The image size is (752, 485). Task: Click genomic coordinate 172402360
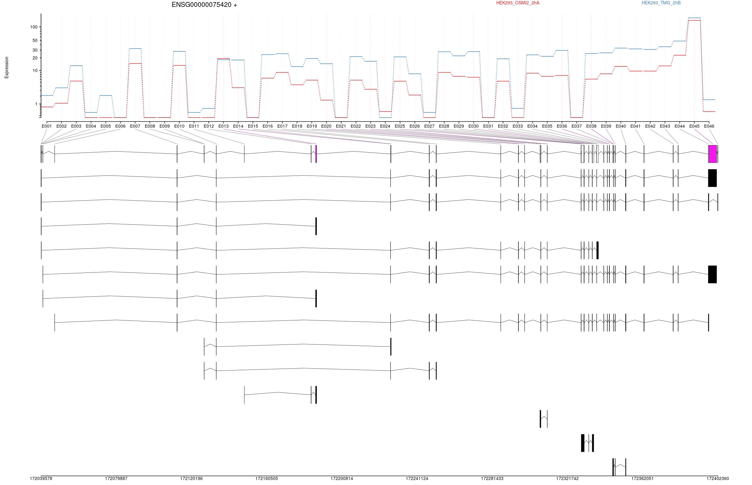tap(718, 478)
